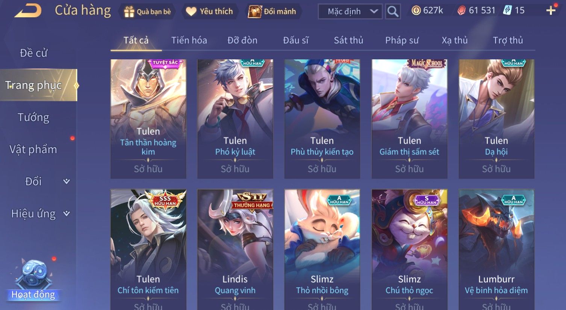
Task: Tap the golden back arrow icon
Action: point(28,11)
